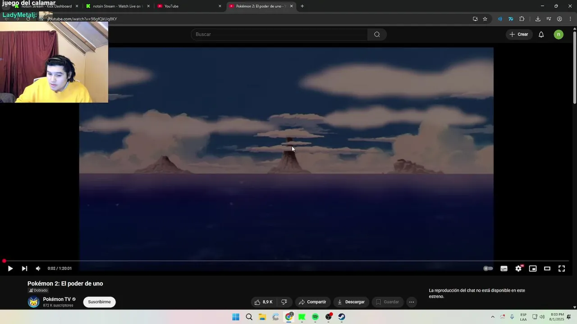
Task: Click the page vertical scrollbar
Action: 574,67
